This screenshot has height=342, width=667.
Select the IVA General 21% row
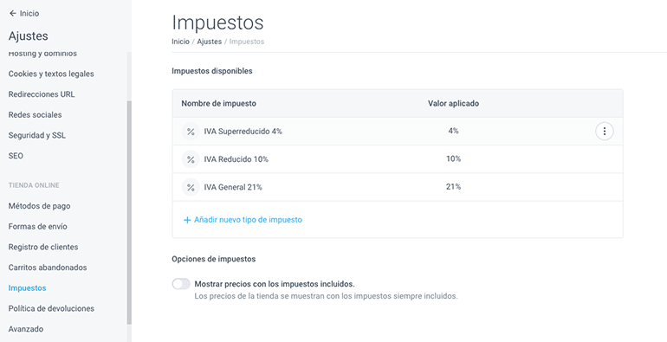click(398, 187)
